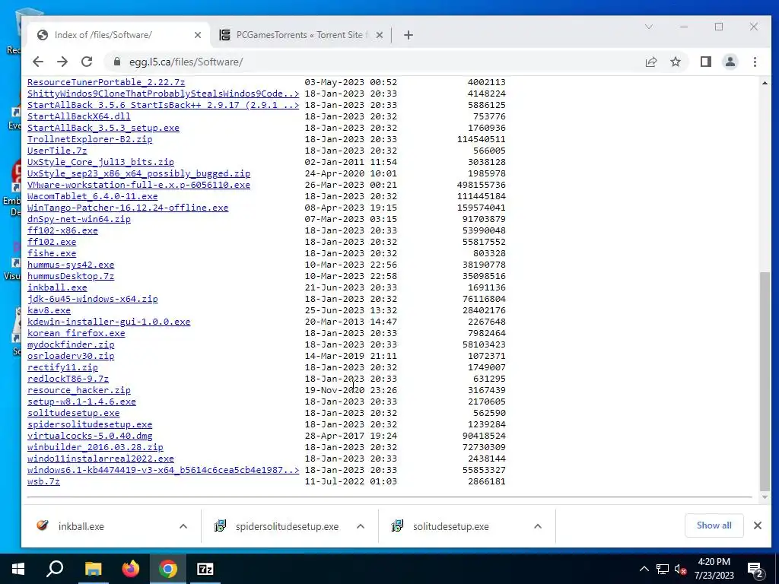Open a new tab with plus button

pos(409,35)
